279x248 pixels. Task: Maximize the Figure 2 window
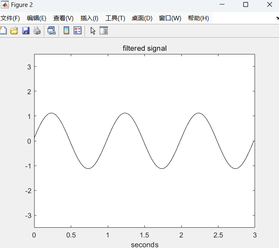pos(246,4)
